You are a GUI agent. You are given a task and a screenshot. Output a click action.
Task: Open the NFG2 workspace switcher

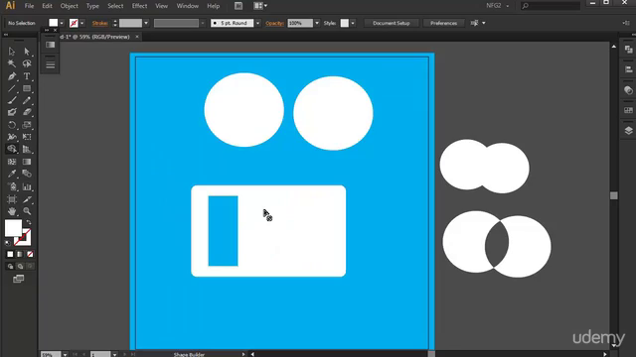(x=498, y=6)
